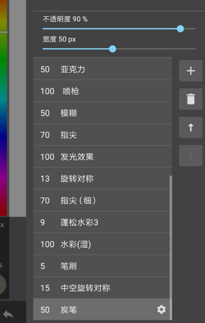The image size is (205, 323).
Task: Choose the 模糊 brush
Action: pyautogui.click(x=102, y=113)
